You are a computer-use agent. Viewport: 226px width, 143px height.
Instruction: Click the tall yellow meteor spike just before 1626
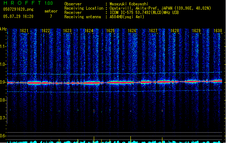(x=130, y=139)
